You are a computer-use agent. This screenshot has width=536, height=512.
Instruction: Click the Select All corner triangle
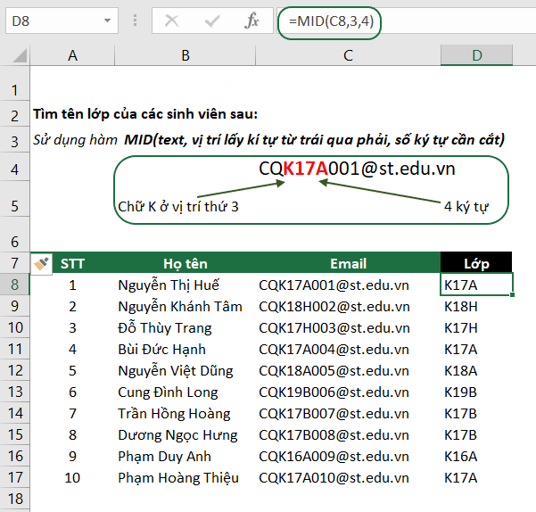click(20, 55)
